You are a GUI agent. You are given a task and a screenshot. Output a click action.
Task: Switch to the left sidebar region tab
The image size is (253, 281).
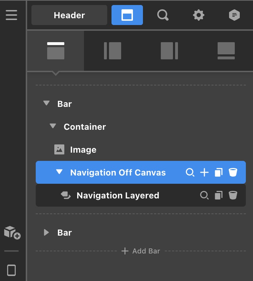coord(113,51)
